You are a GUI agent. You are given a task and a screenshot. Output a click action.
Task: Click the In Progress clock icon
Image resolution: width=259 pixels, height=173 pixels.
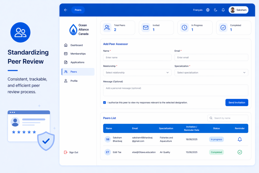click(184, 28)
